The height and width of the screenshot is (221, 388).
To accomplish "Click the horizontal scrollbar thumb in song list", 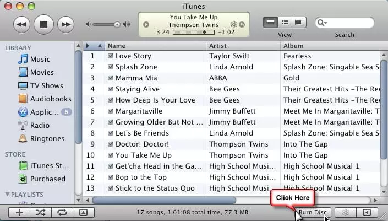I will [164, 200].
